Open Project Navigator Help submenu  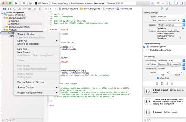[x=37, y=93]
